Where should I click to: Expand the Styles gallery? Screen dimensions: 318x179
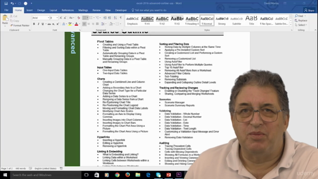point(291,24)
